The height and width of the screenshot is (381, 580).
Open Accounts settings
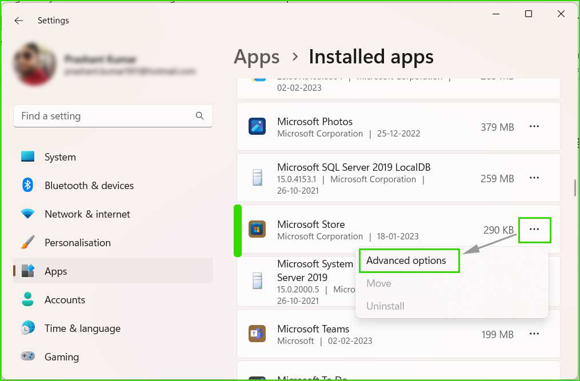[113, 300]
